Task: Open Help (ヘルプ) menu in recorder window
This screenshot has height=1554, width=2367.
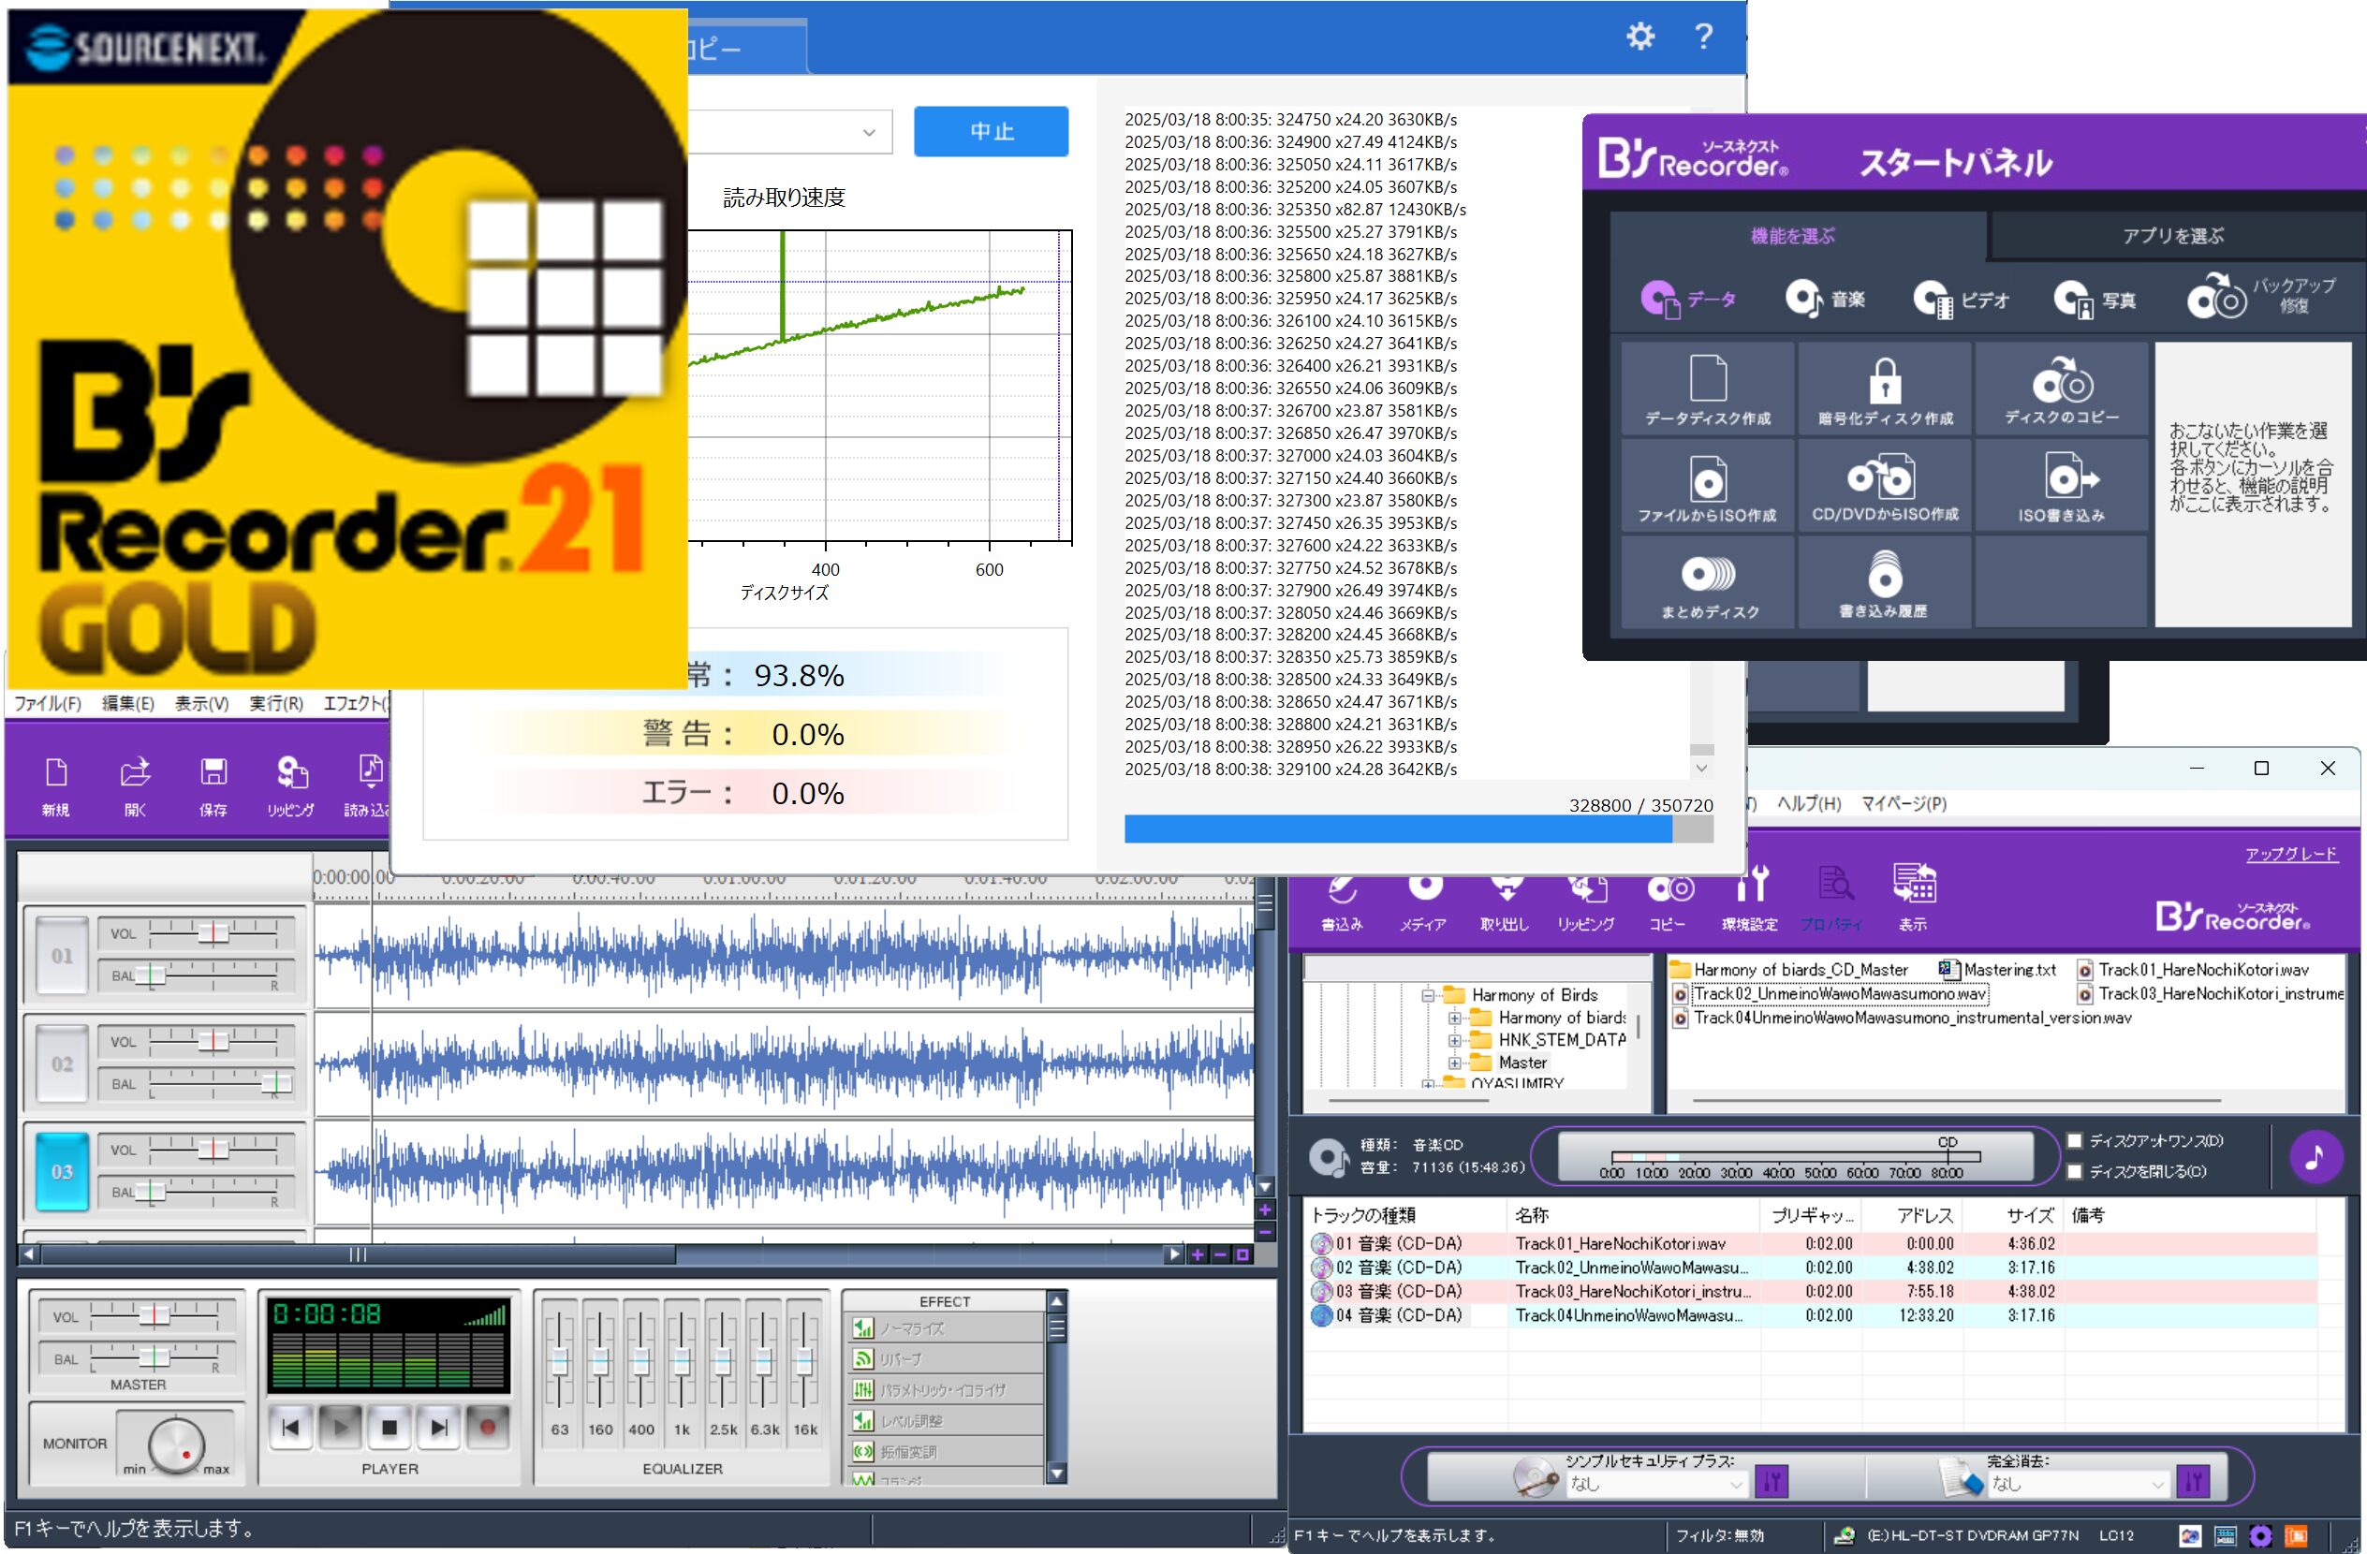Action: (x=1809, y=803)
